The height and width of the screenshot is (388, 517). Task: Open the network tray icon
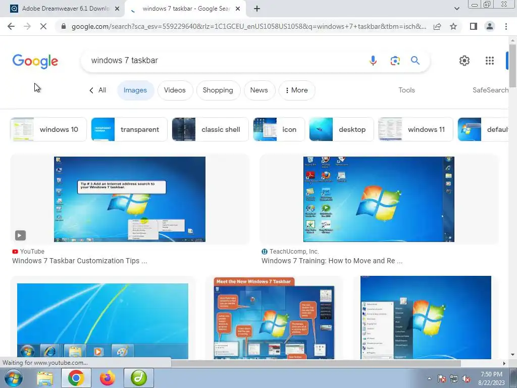pos(454,378)
